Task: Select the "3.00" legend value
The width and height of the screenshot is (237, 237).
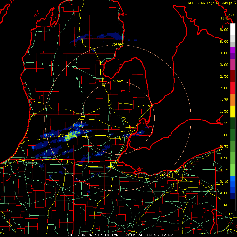Action: [224, 65]
